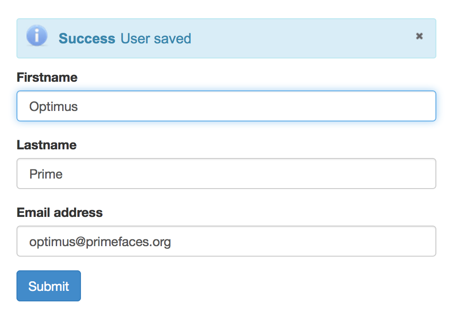This screenshot has height=316, width=451.
Task: Click the Firstname label
Action: [47, 78]
